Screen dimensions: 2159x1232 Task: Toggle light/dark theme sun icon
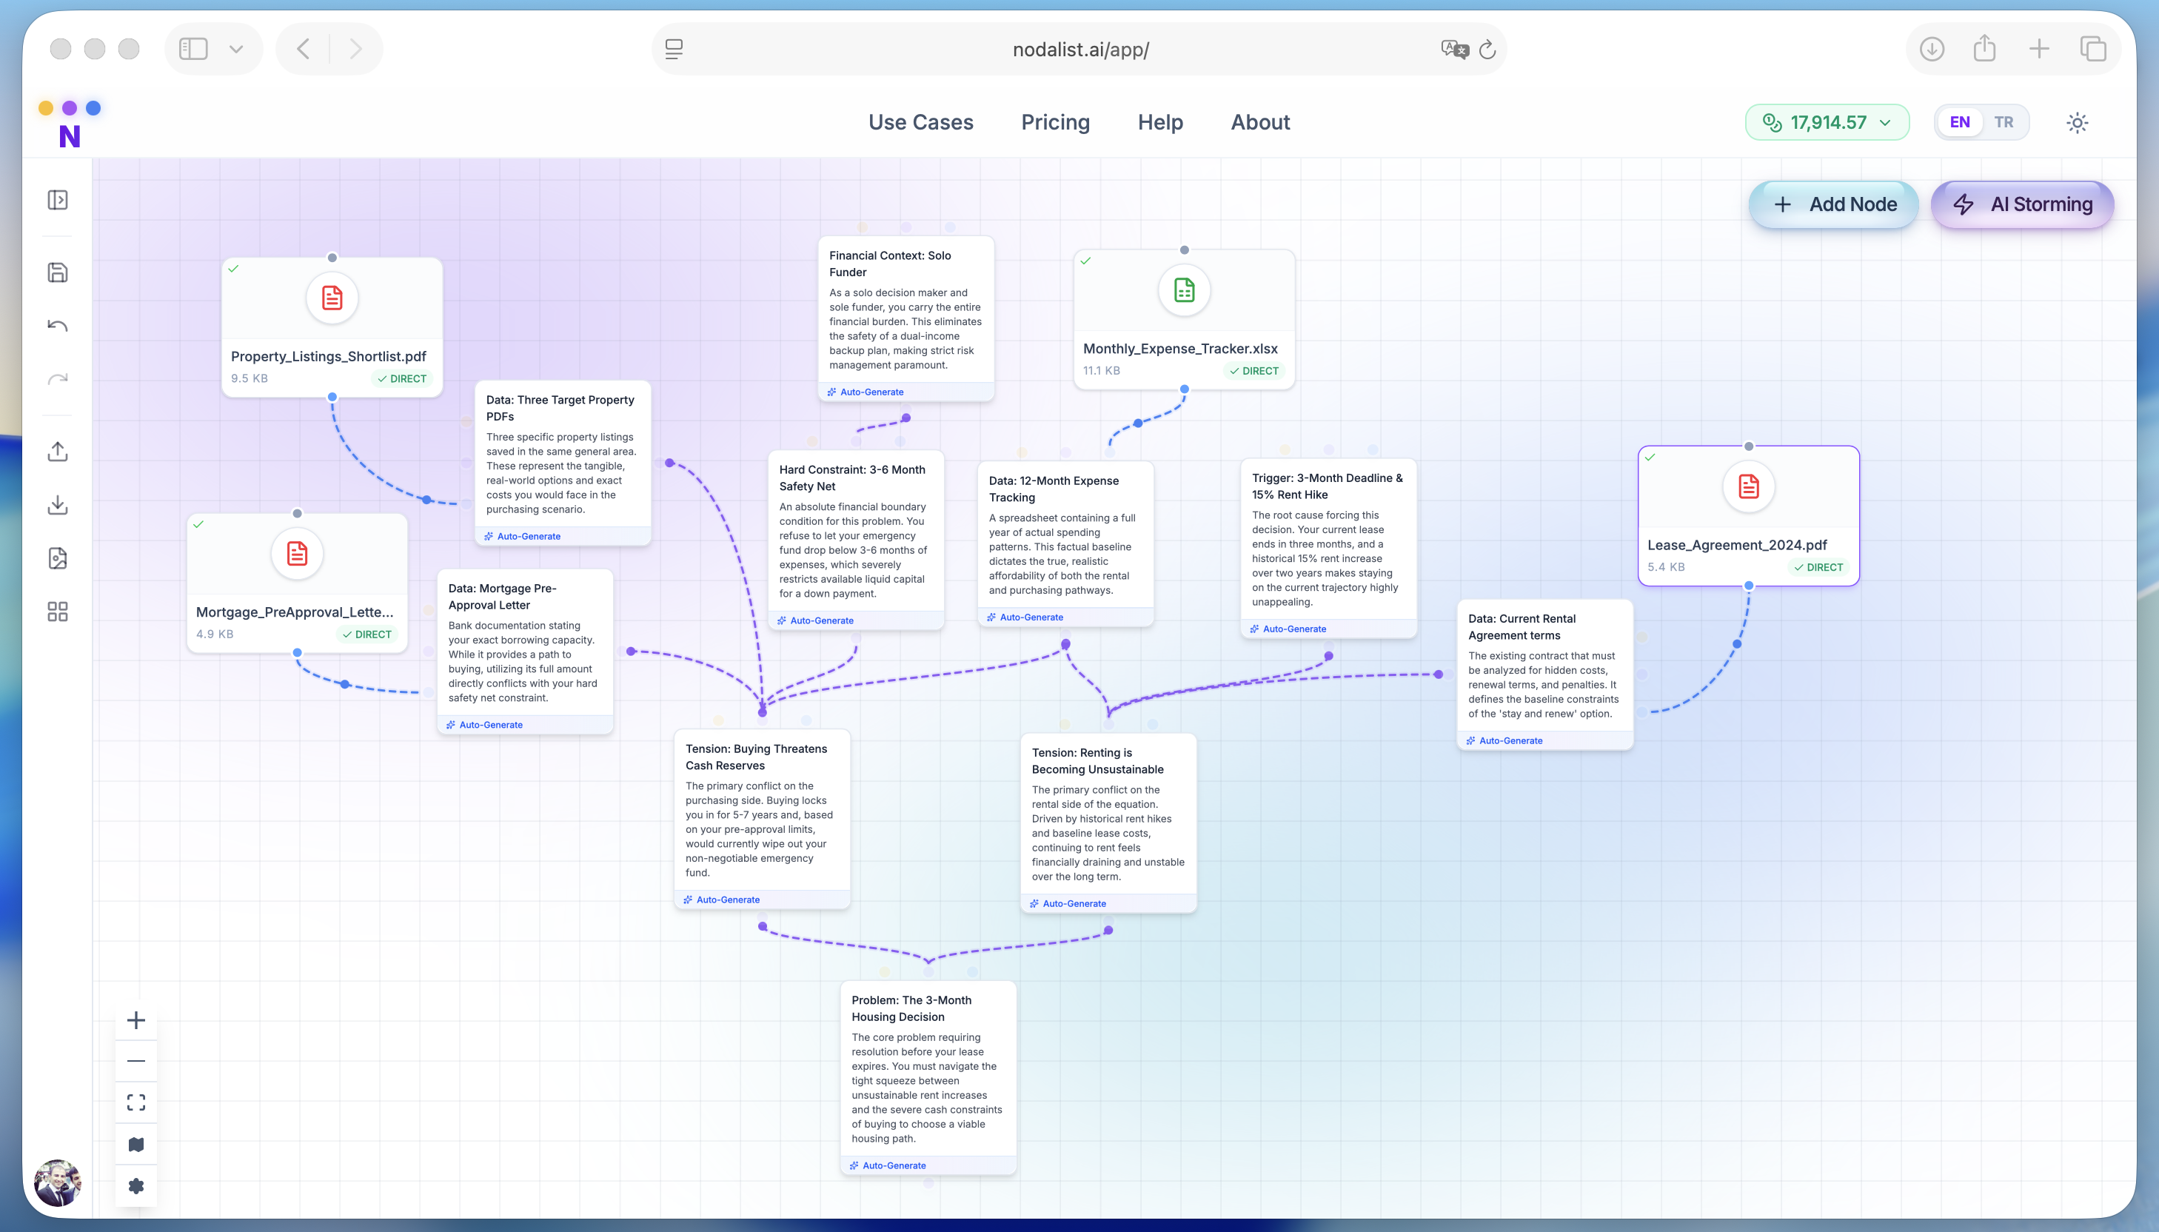coord(2077,123)
